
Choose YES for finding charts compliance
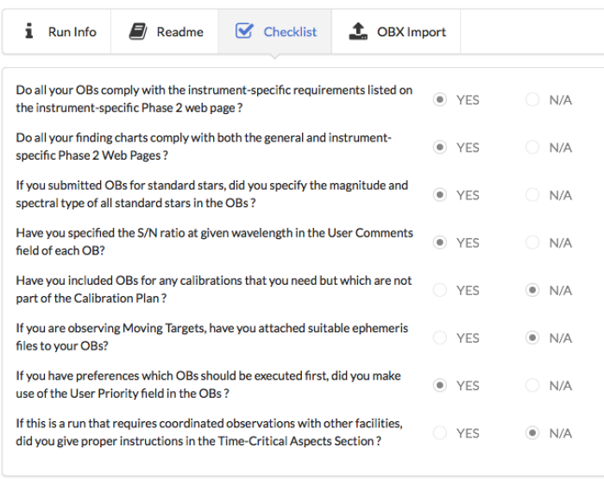click(x=440, y=148)
